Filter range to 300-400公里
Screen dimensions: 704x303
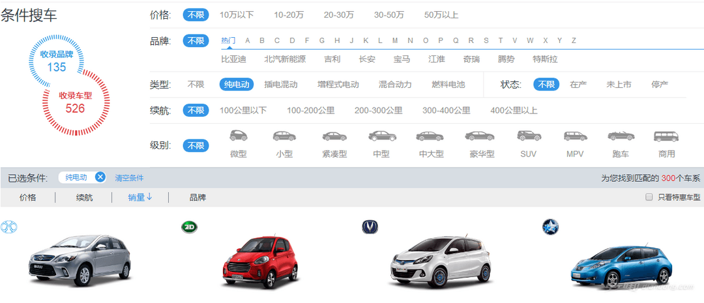(x=447, y=110)
